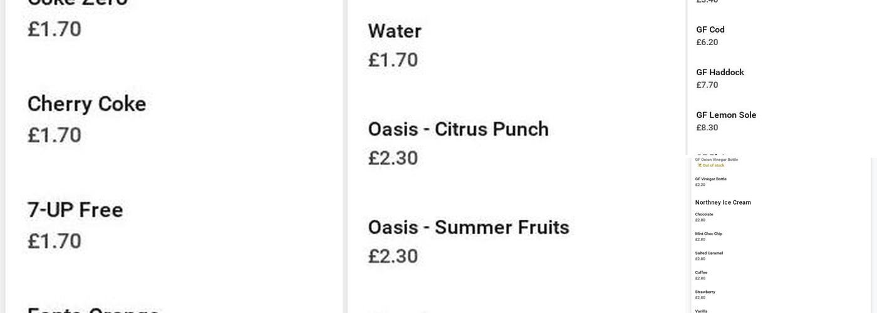Select Coffee ice cream
877x313 pixels.
(x=701, y=273)
